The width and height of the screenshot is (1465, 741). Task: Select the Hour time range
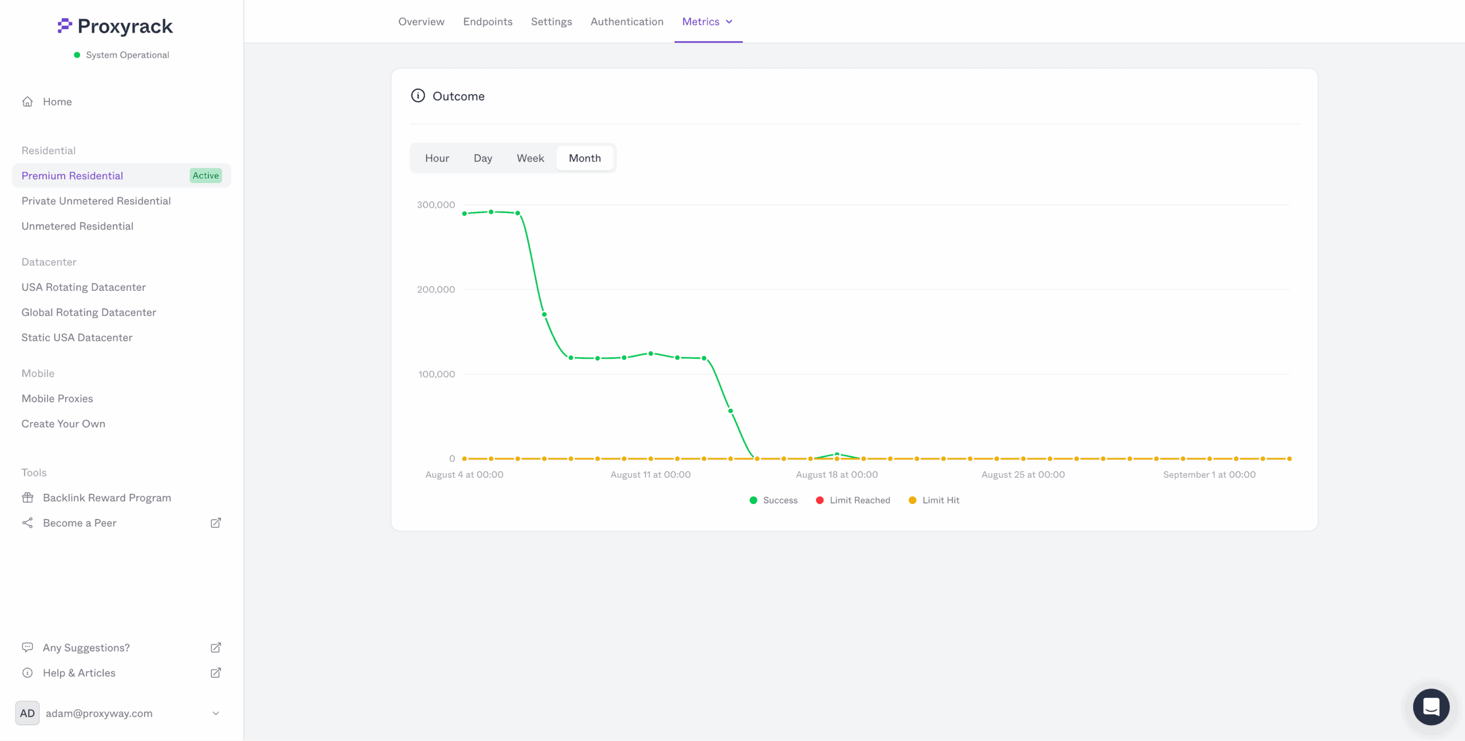pyautogui.click(x=437, y=158)
